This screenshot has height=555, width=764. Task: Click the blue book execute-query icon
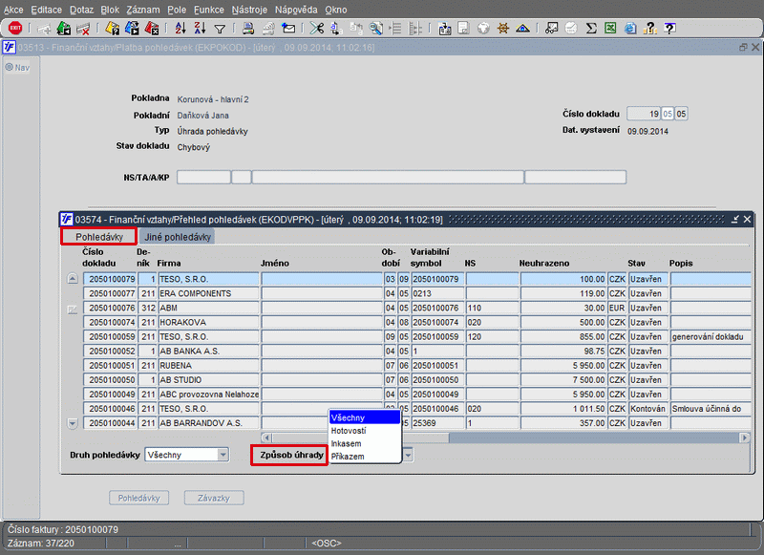tap(132, 29)
